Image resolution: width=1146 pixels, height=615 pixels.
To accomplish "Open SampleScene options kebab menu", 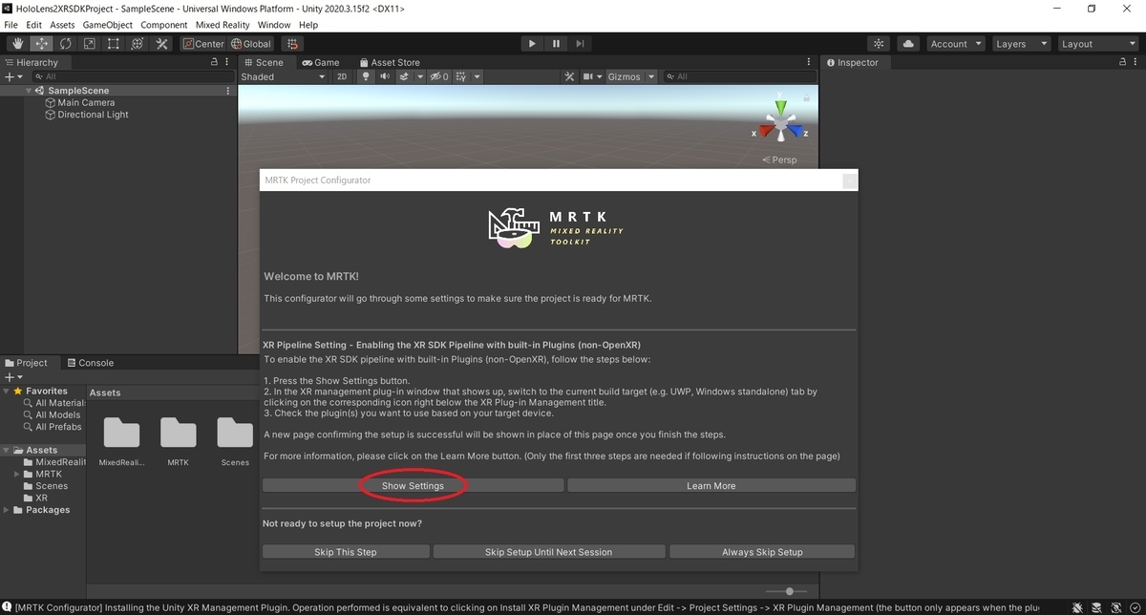I will tap(227, 91).
